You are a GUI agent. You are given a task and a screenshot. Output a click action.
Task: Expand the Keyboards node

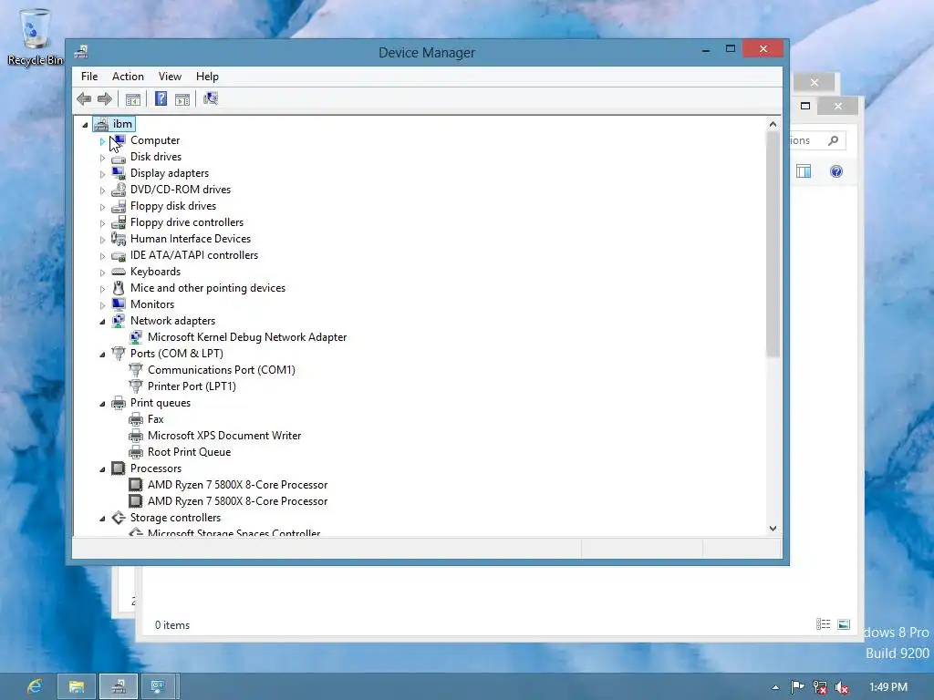102,273
